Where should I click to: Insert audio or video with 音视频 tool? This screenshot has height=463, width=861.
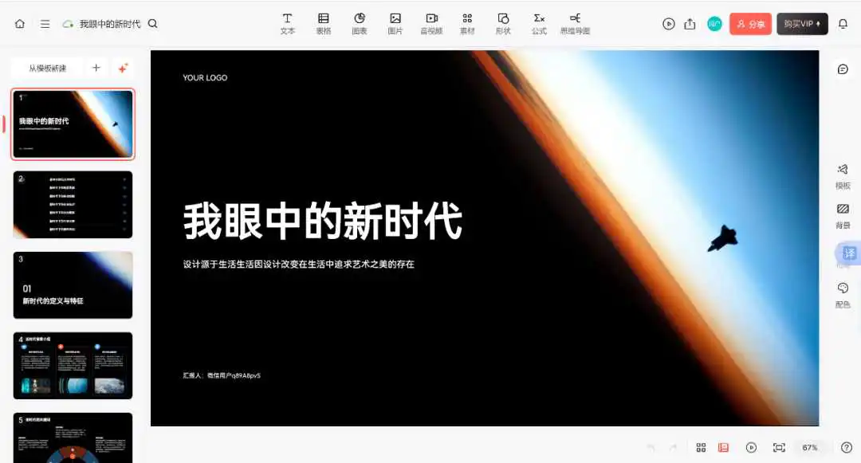tap(431, 24)
